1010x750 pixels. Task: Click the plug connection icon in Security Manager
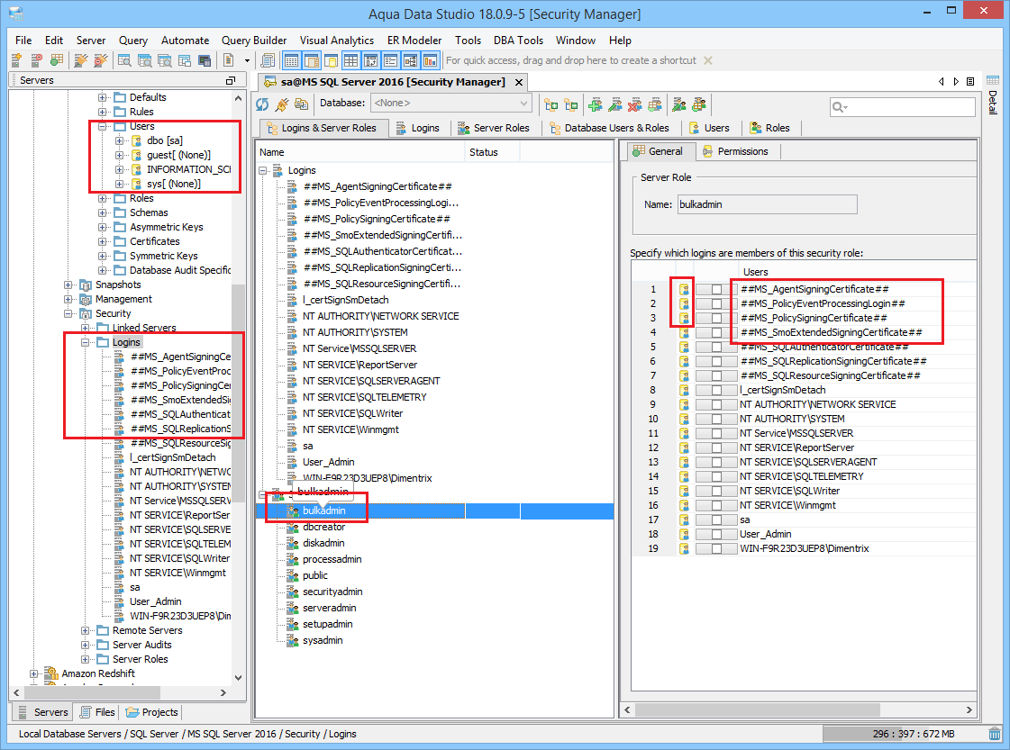point(281,104)
